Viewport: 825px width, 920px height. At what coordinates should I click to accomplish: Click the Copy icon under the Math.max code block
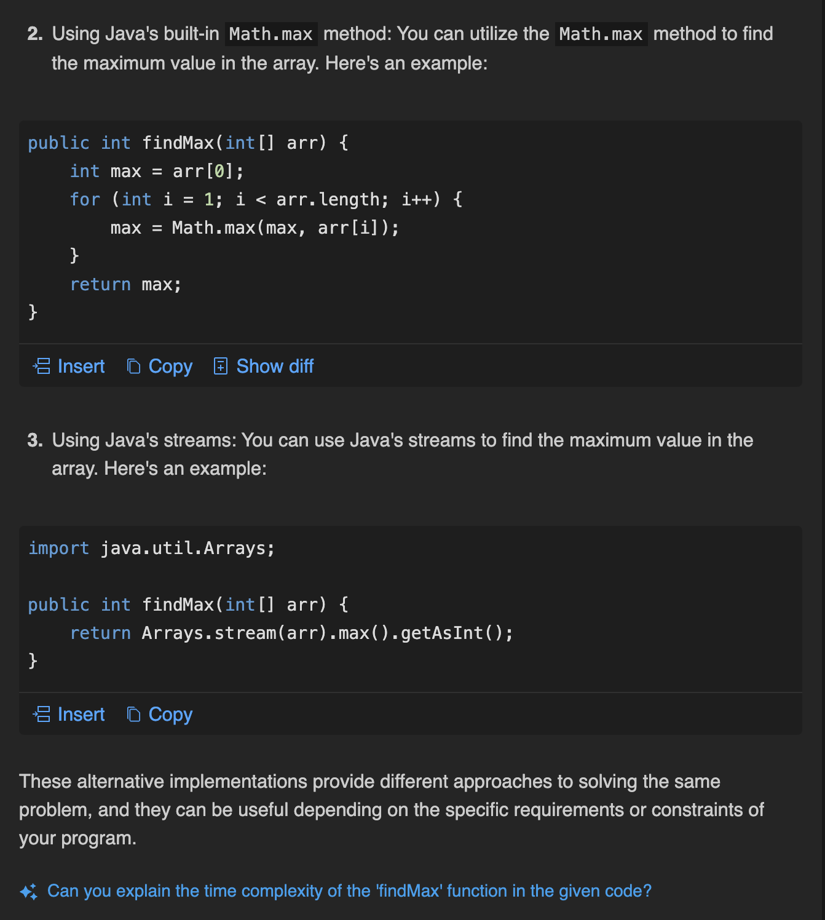pos(133,367)
